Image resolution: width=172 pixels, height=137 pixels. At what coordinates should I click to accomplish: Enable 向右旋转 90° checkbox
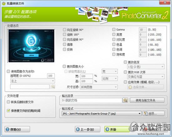coord(64,40)
